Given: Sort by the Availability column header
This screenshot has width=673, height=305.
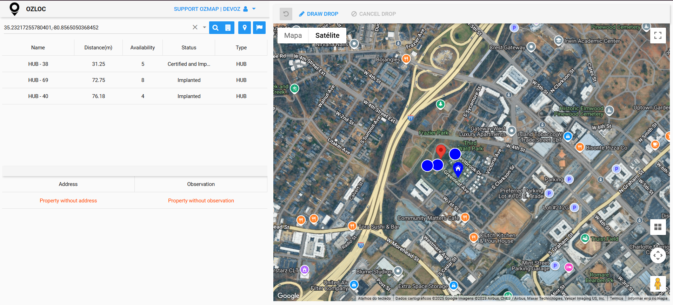Looking at the screenshot, I should pyautogui.click(x=142, y=48).
